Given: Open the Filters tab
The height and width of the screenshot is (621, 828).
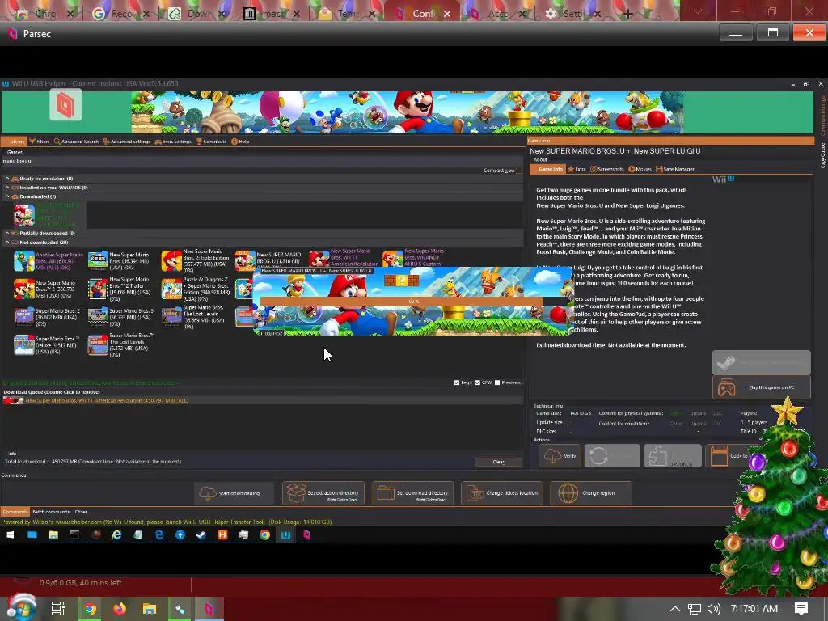Looking at the screenshot, I should tap(40, 142).
